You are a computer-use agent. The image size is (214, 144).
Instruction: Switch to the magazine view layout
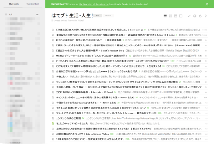click(170, 16)
